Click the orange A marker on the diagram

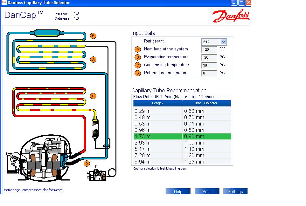[x=93, y=60]
